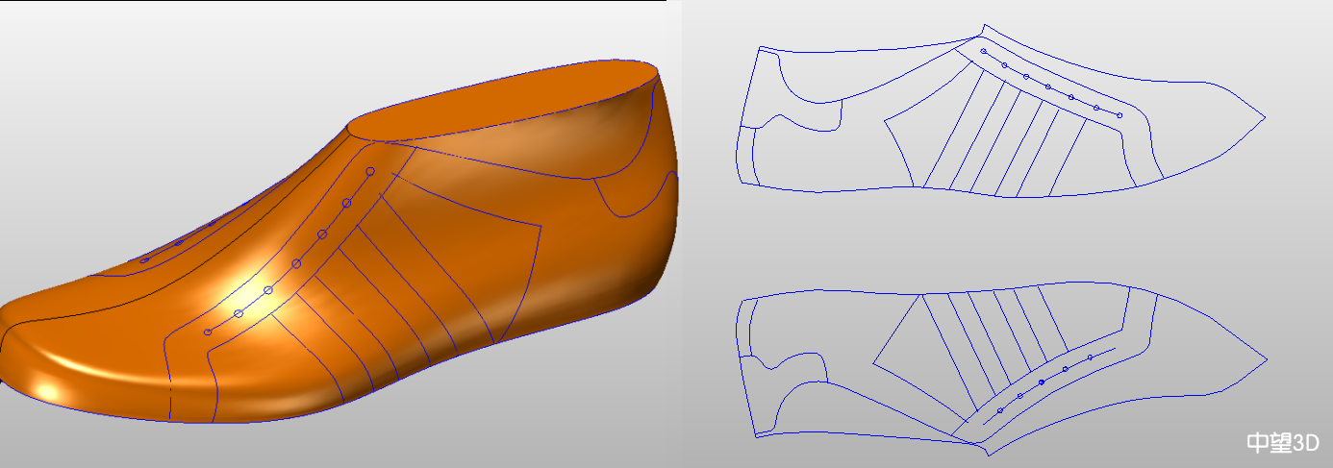Click the stripe panel in upper flattened pattern

[1000, 135]
